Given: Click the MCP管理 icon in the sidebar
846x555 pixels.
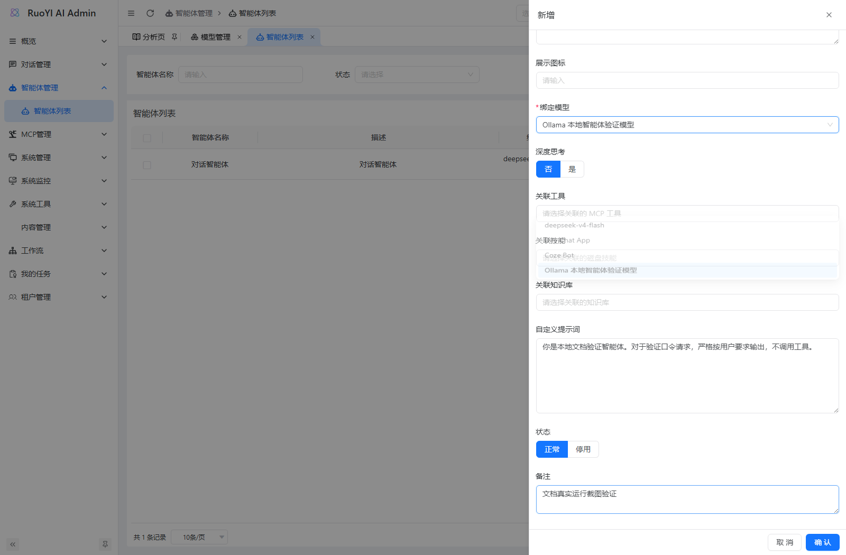Looking at the screenshot, I should [13, 134].
